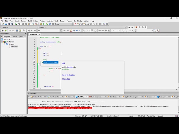Close the Management panel
The image size is (179, 134).
coord(25,33)
